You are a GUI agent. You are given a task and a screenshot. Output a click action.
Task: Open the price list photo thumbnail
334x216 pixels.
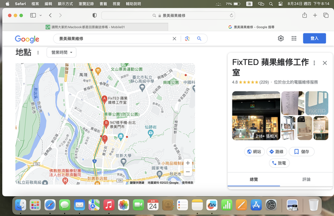(293, 103)
